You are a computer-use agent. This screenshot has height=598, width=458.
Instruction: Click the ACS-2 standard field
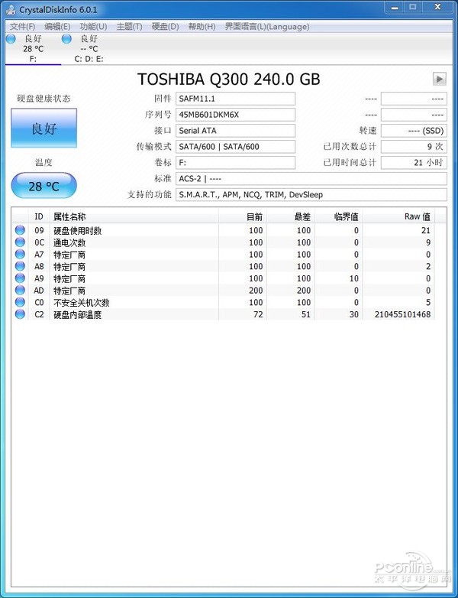pos(311,179)
